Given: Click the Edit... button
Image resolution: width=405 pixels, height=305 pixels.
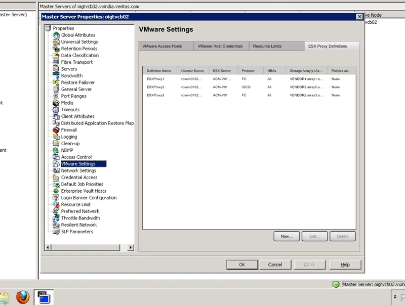Looking at the screenshot, I should tap(314, 236).
